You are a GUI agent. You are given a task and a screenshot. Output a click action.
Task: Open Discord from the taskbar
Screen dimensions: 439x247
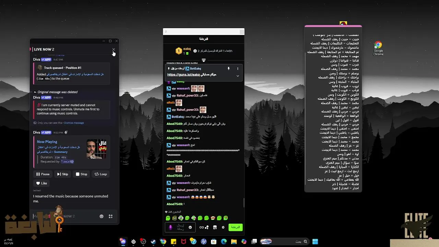point(123,242)
